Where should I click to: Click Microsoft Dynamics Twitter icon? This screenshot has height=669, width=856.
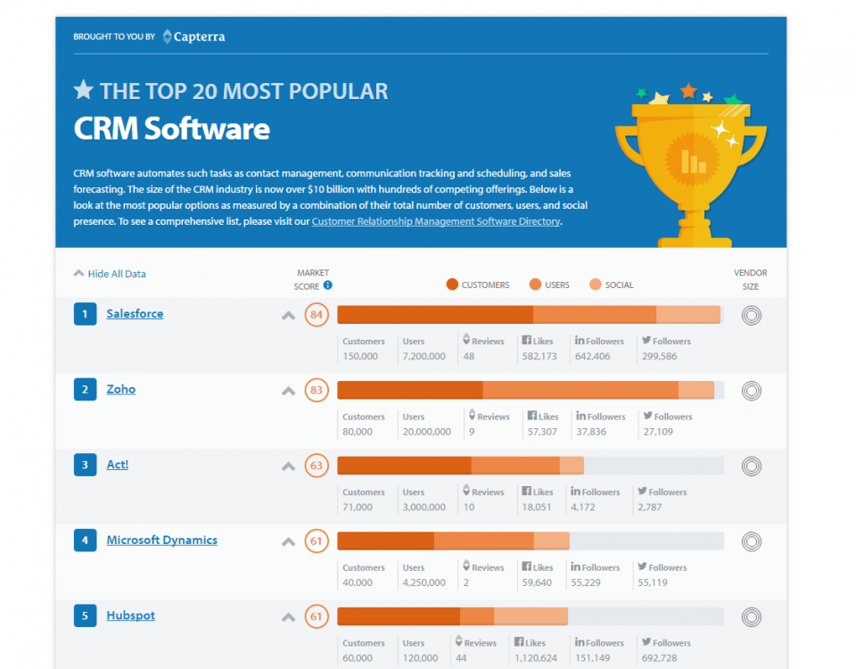tap(643, 566)
